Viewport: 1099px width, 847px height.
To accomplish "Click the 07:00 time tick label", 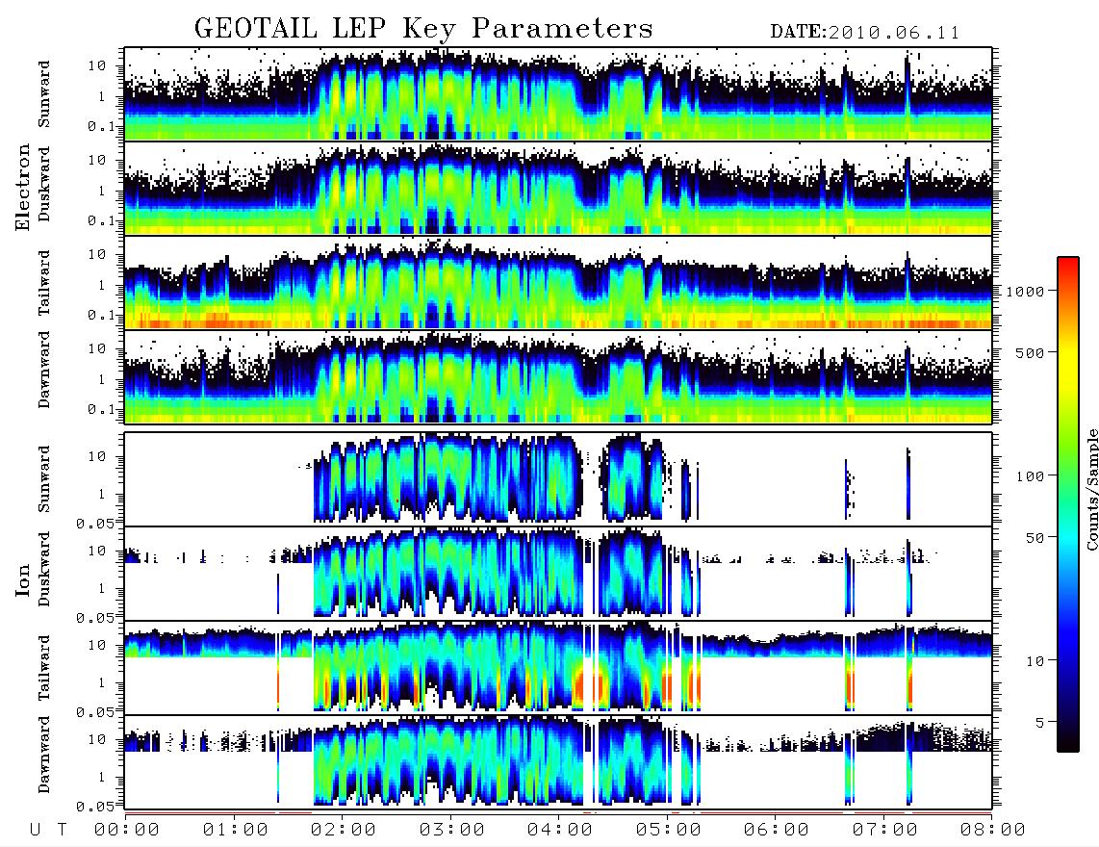I will pyautogui.click(x=884, y=830).
